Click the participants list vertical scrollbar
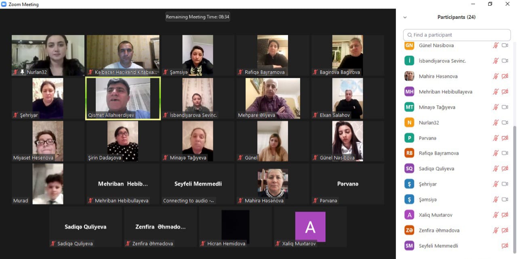 [514, 181]
